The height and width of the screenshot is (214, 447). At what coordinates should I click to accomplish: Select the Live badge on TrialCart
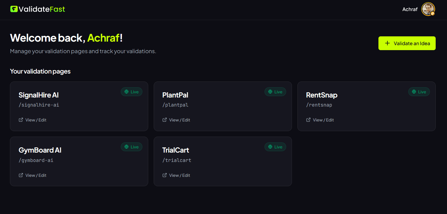[275, 147]
